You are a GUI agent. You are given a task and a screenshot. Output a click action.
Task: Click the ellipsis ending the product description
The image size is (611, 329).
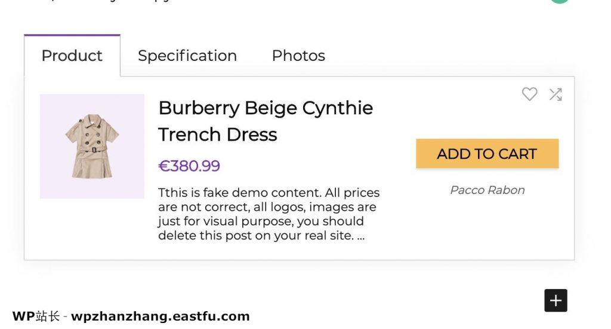(x=360, y=236)
